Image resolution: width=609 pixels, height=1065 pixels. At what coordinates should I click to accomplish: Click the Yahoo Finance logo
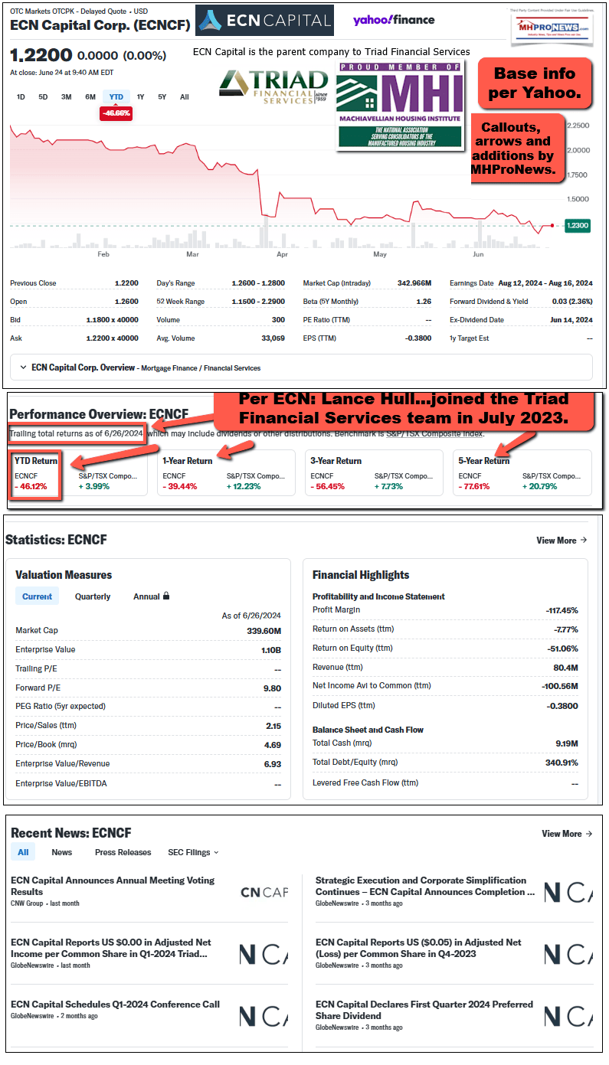pos(394,20)
